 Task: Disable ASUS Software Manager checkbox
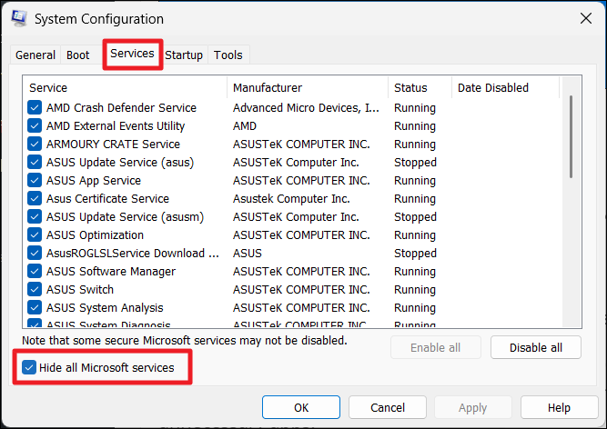[x=35, y=272]
